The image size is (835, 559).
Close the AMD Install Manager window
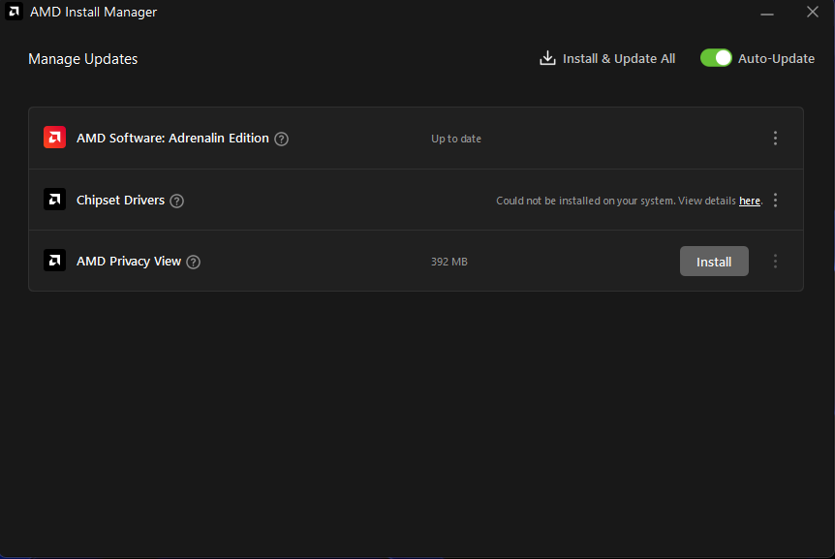click(812, 12)
